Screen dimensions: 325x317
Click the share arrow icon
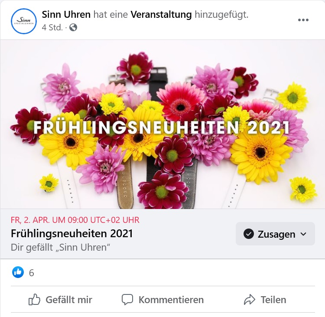coord(250,300)
